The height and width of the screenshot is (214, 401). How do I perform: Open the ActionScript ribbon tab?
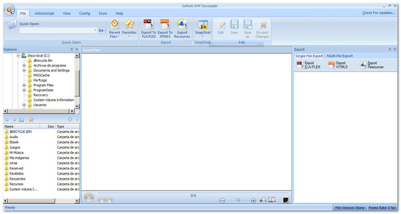tap(44, 13)
